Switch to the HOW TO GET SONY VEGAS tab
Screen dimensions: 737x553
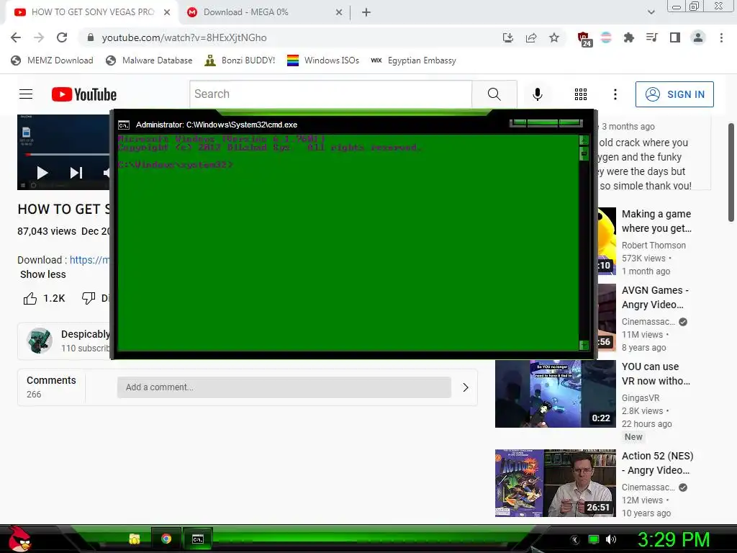click(92, 12)
